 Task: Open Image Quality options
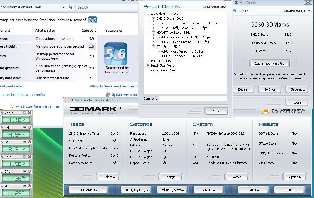[x=137, y=189]
